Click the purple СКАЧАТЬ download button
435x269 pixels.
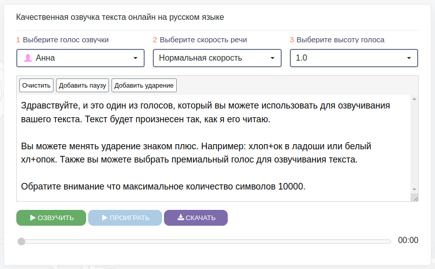coord(196,218)
